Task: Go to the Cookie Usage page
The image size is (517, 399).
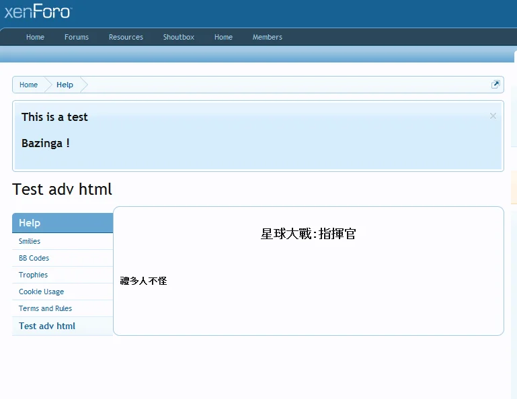Action: click(x=41, y=292)
